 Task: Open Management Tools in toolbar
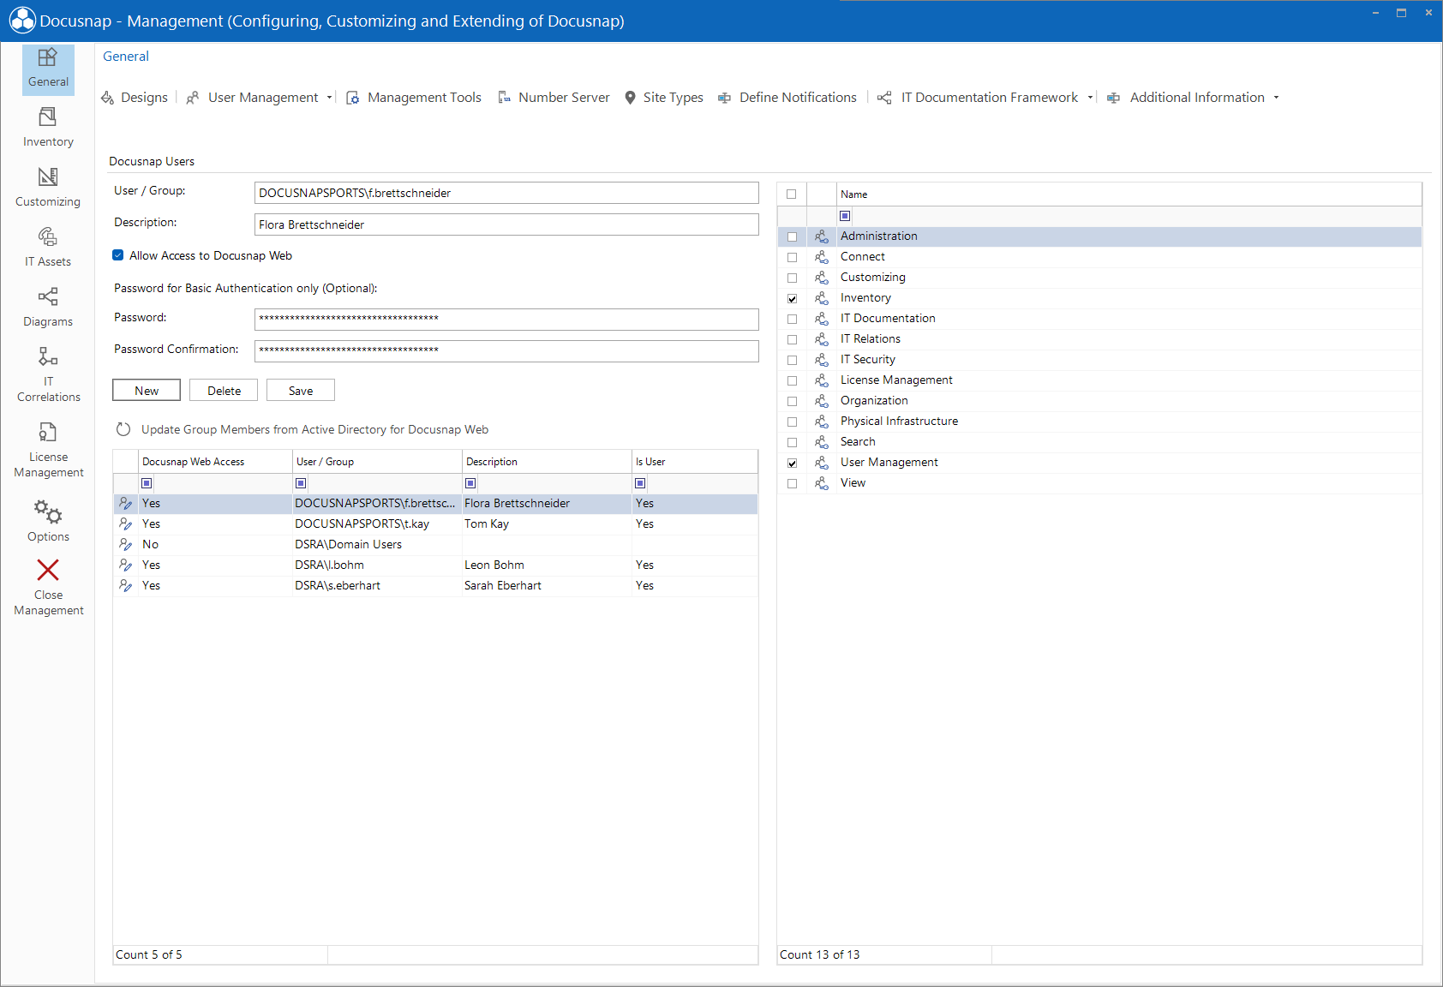pyautogui.click(x=414, y=98)
